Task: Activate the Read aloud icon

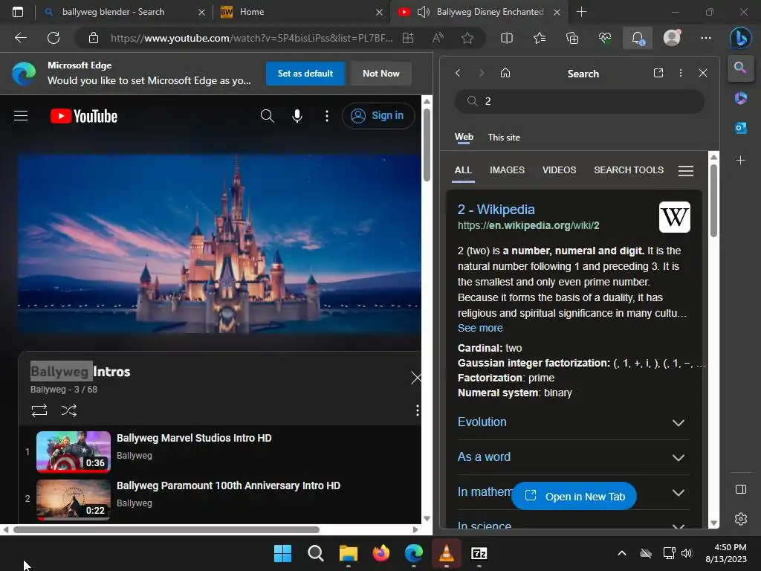Action: tap(438, 38)
